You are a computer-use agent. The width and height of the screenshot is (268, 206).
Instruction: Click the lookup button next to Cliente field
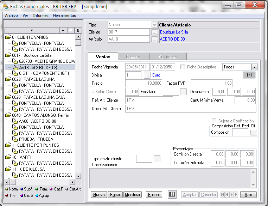(x=154, y=32)
